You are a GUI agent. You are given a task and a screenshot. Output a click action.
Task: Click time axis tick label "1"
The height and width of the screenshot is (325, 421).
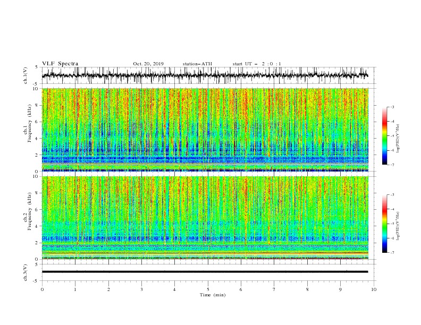click(75, 289)
